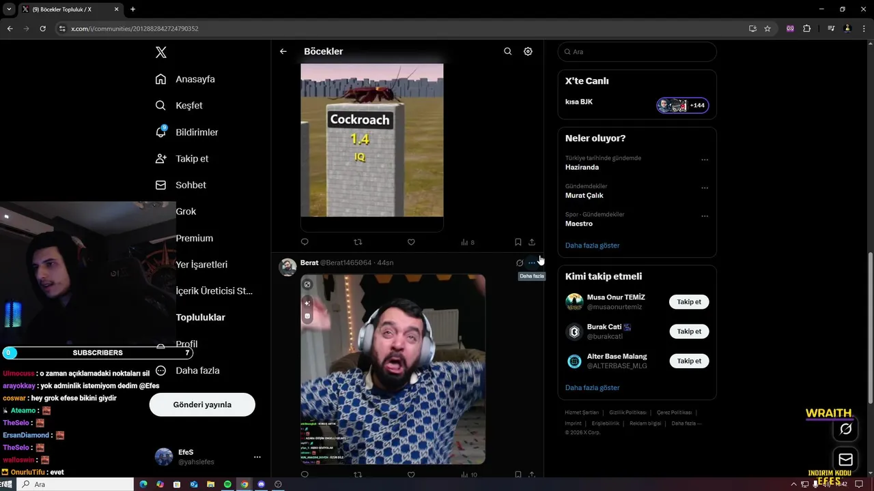Open Discord from the taskbar
This screenshot has height=491, width=874.
pyautogui.click(x=261, y=484)
